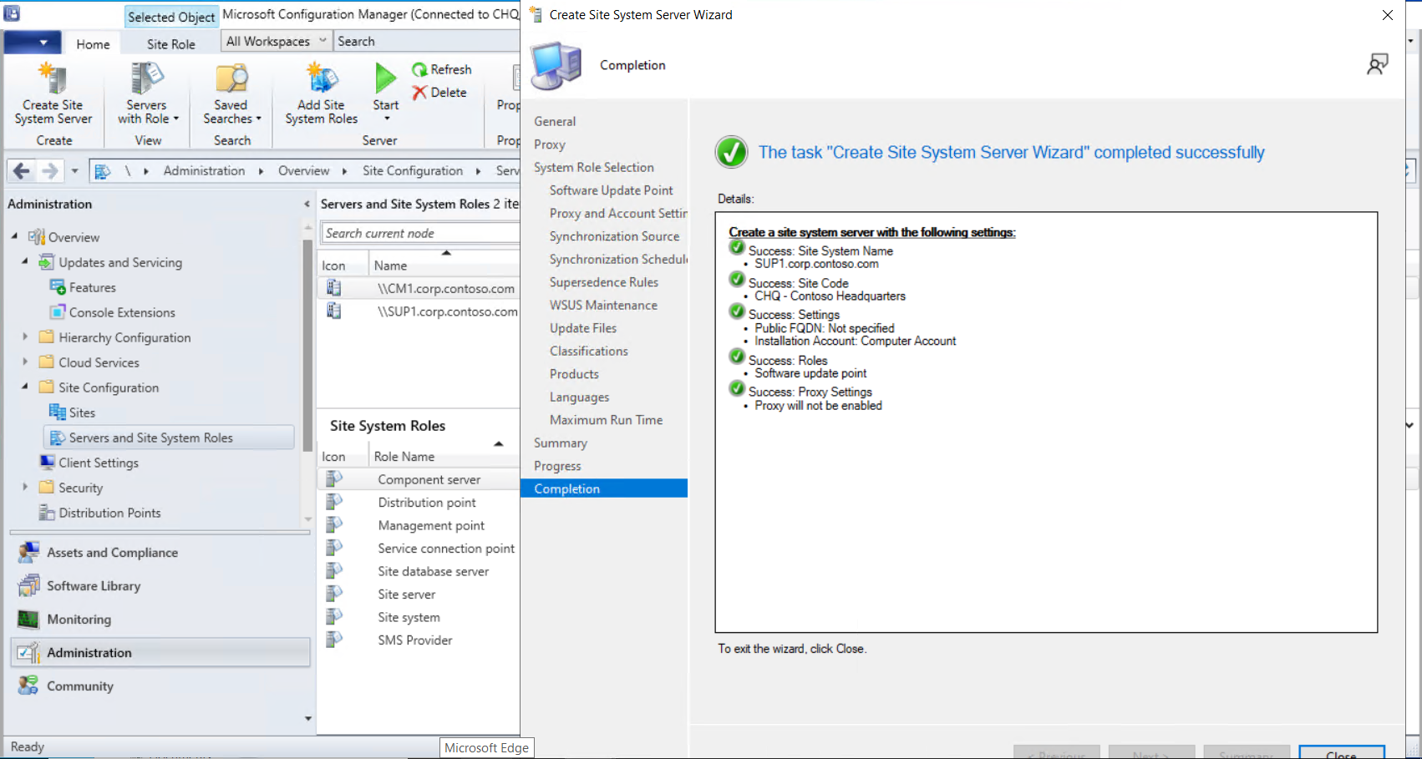Switch to the Home ribbon tab

(93, 44)
